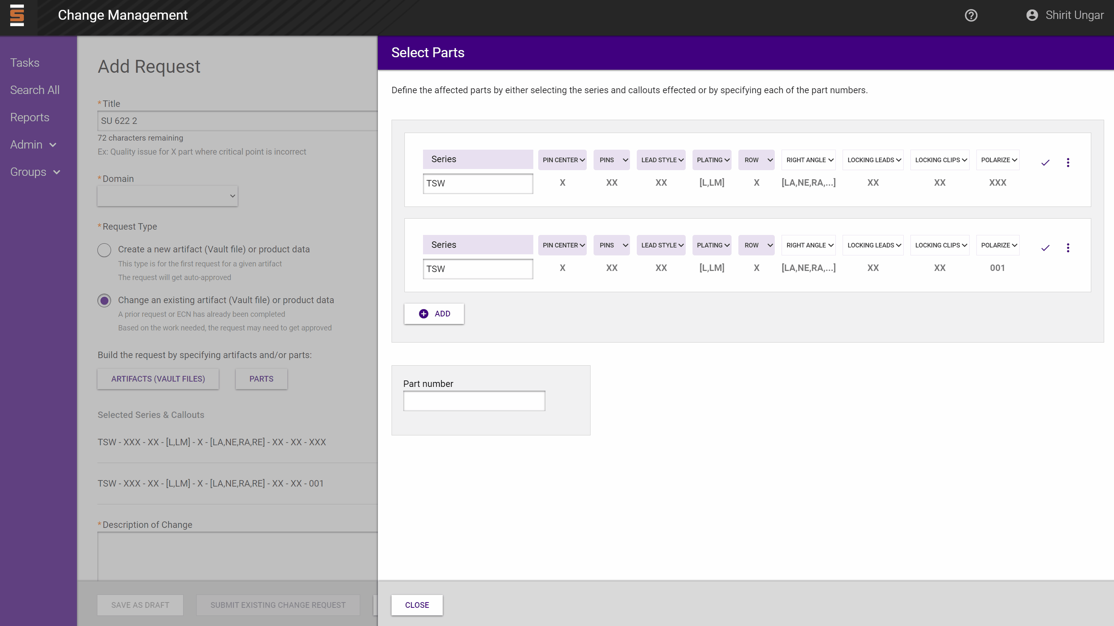
Task: Click the CLOSE button
Action: tap(417, 605)
